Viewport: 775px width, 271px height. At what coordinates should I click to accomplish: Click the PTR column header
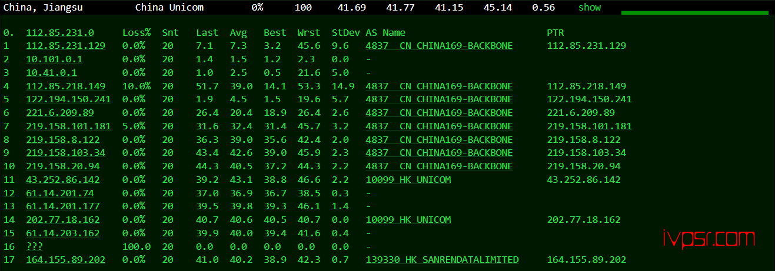pos(556,33)
